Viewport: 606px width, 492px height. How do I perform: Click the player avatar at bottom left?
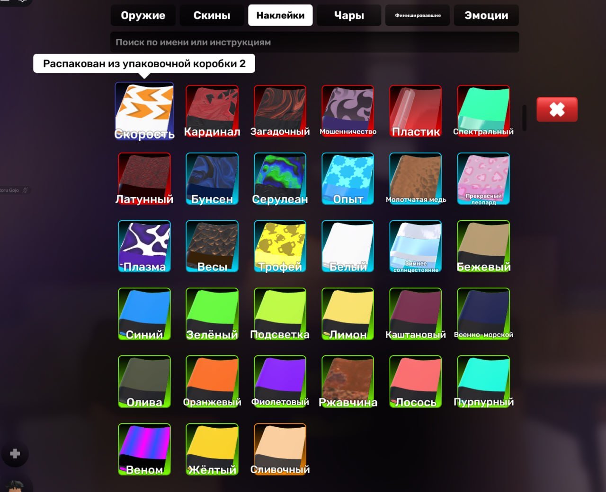click(16, 484)
